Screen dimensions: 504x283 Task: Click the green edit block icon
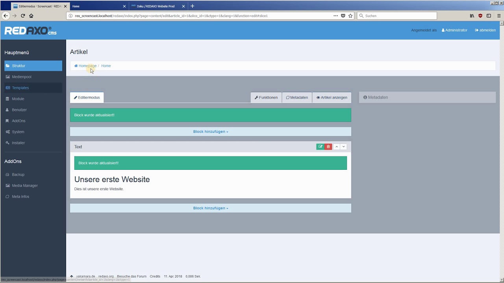coord(320,147)
